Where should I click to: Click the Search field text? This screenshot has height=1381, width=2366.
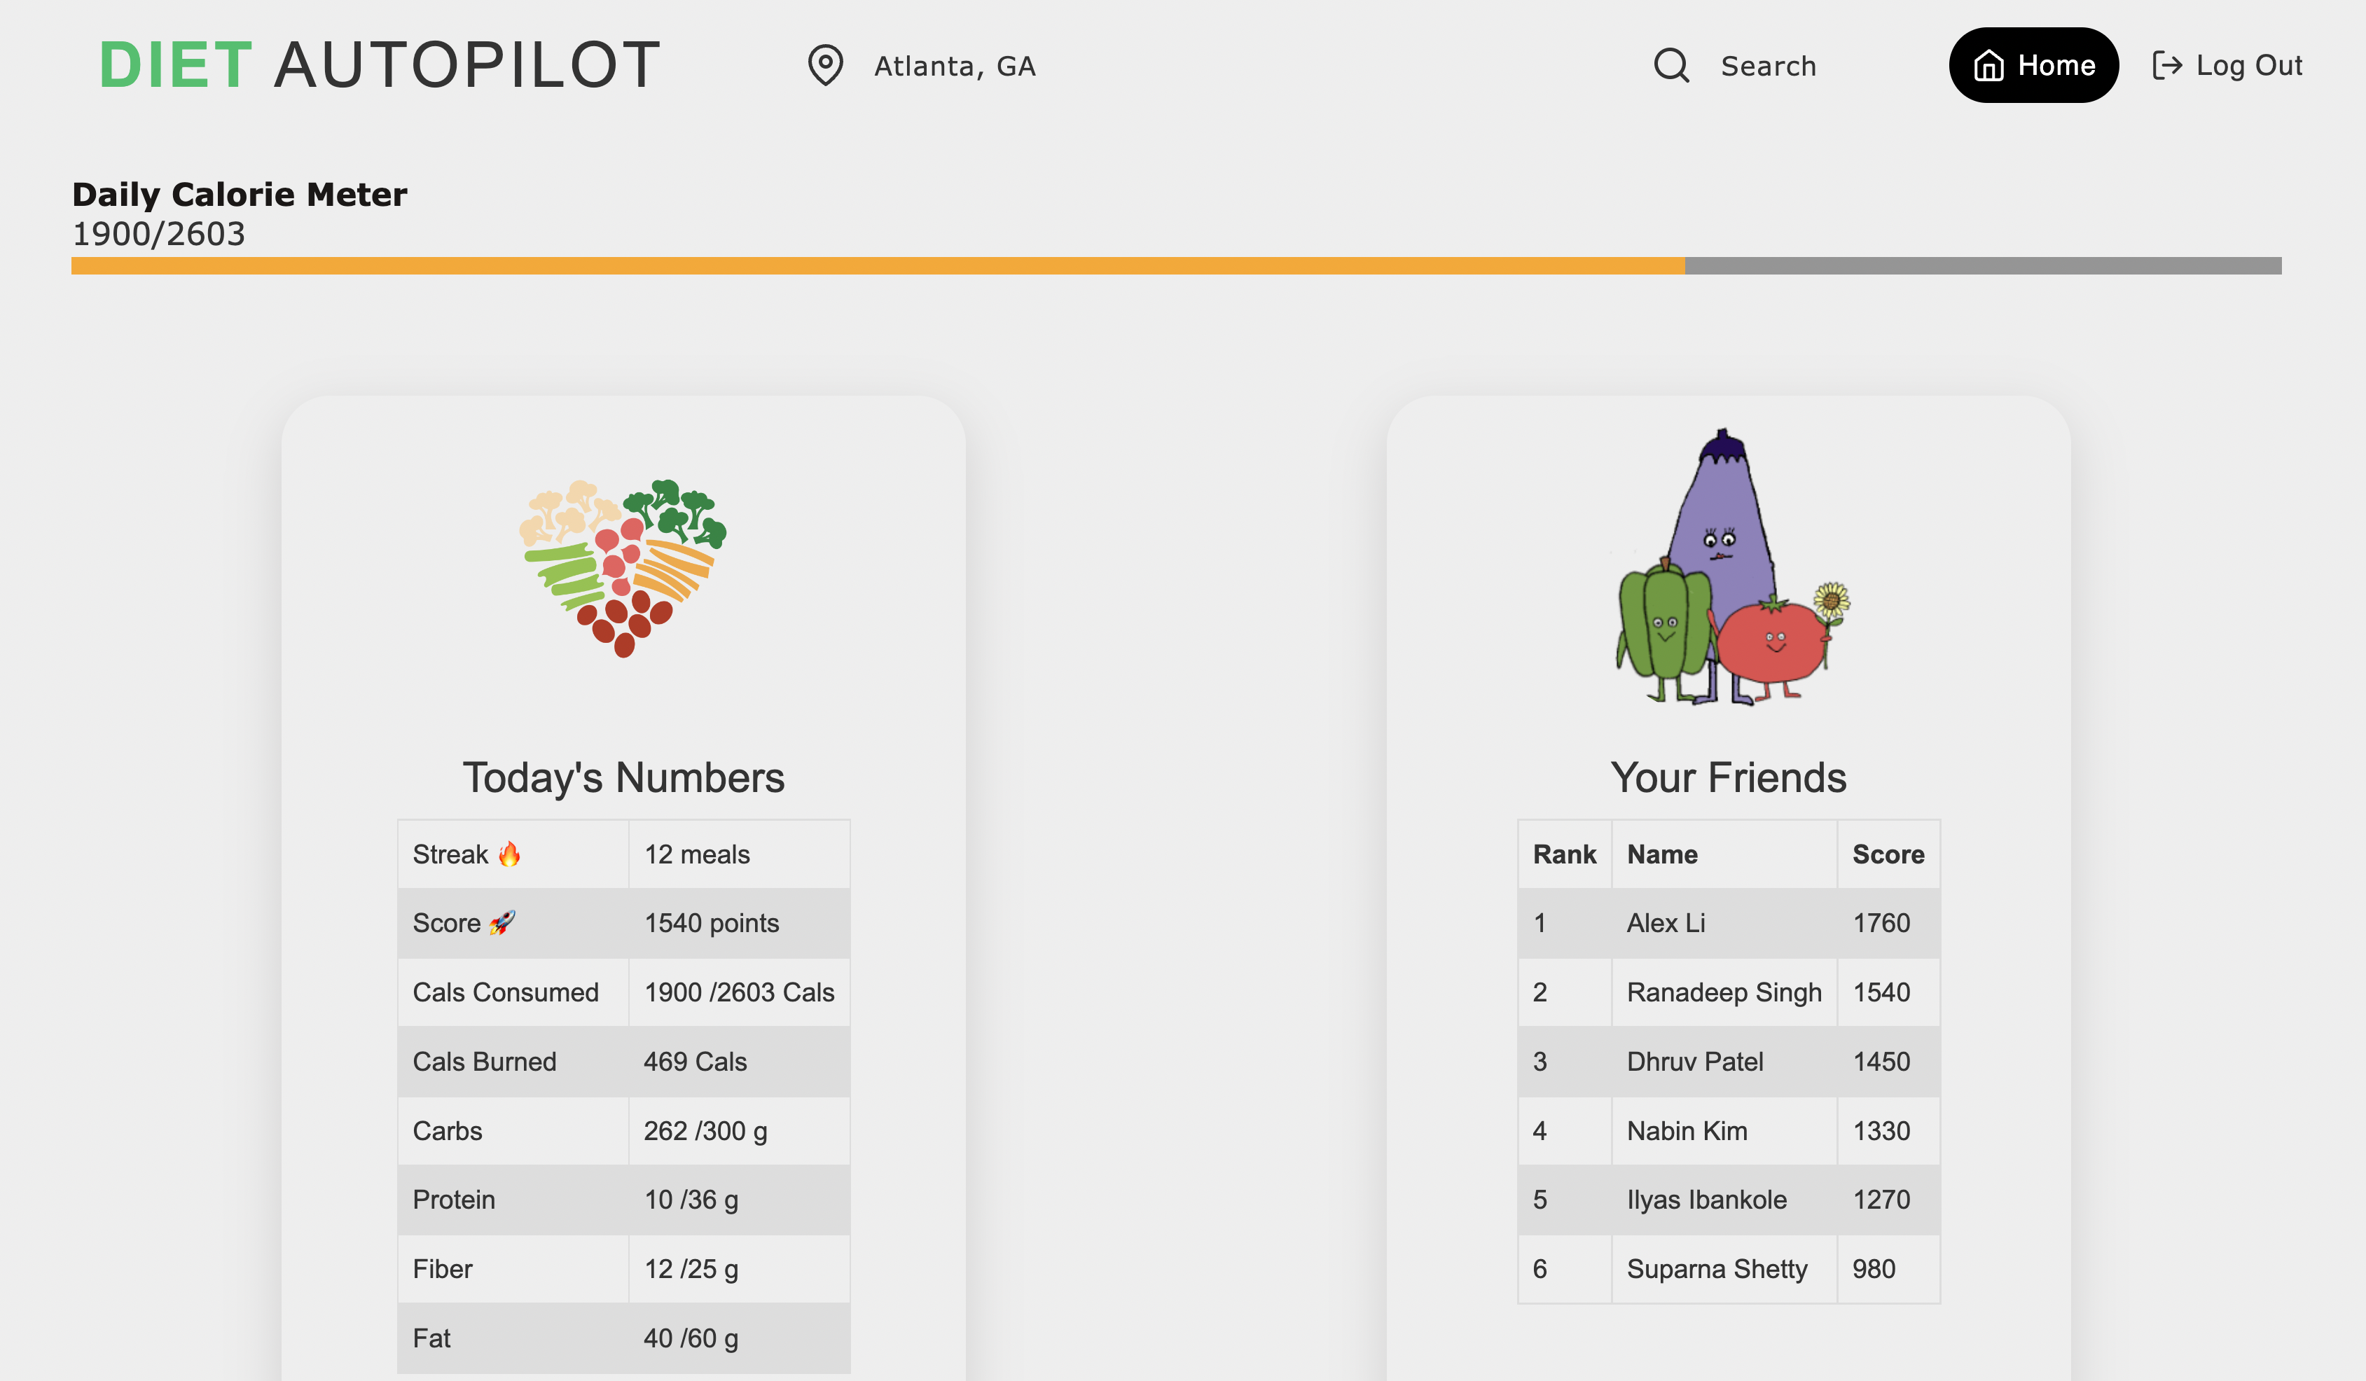pyautogui.click(x=1768, y=67)
